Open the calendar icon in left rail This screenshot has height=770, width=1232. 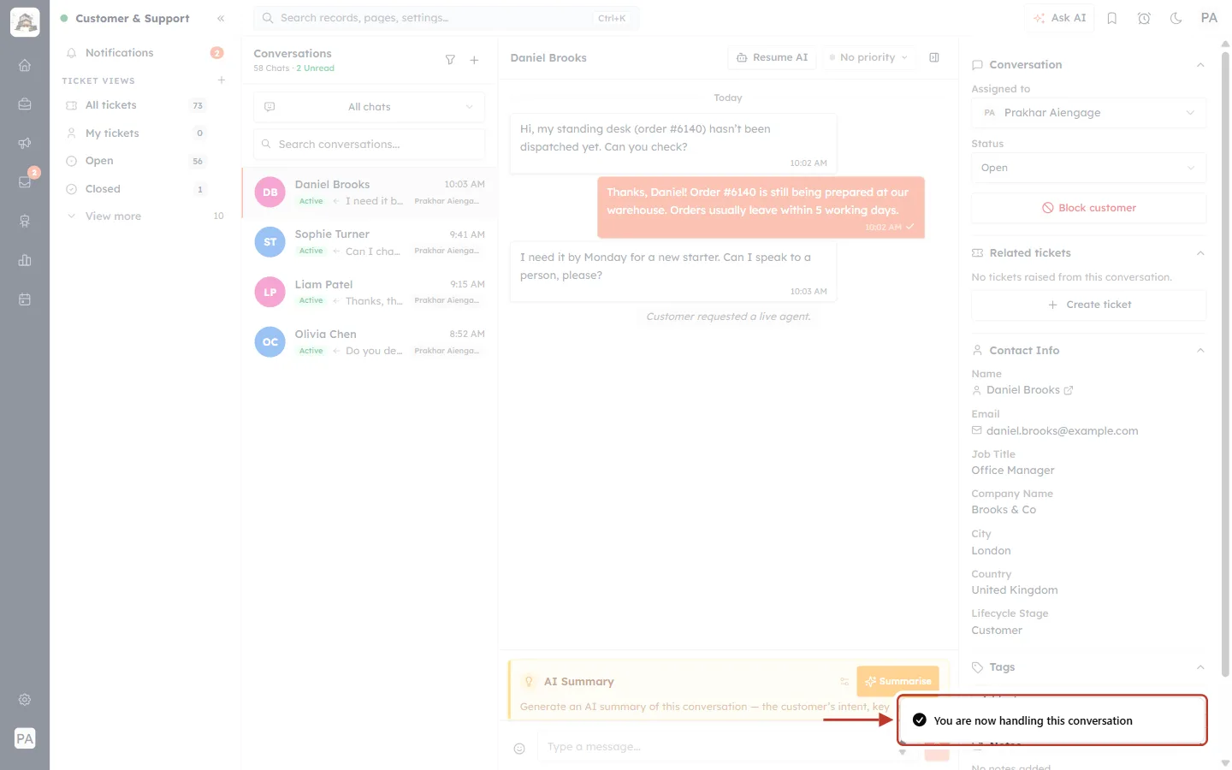(x=25, y=299)
